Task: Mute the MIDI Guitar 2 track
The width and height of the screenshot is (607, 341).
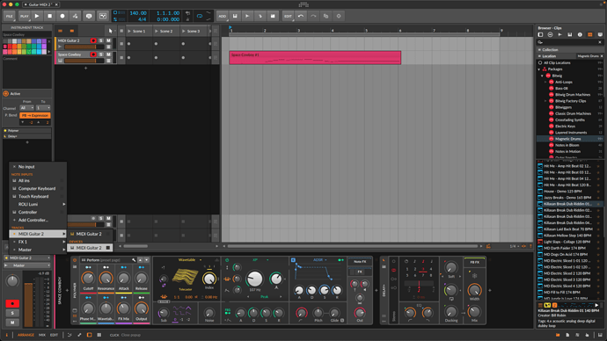Action: (x=109, y=40)
